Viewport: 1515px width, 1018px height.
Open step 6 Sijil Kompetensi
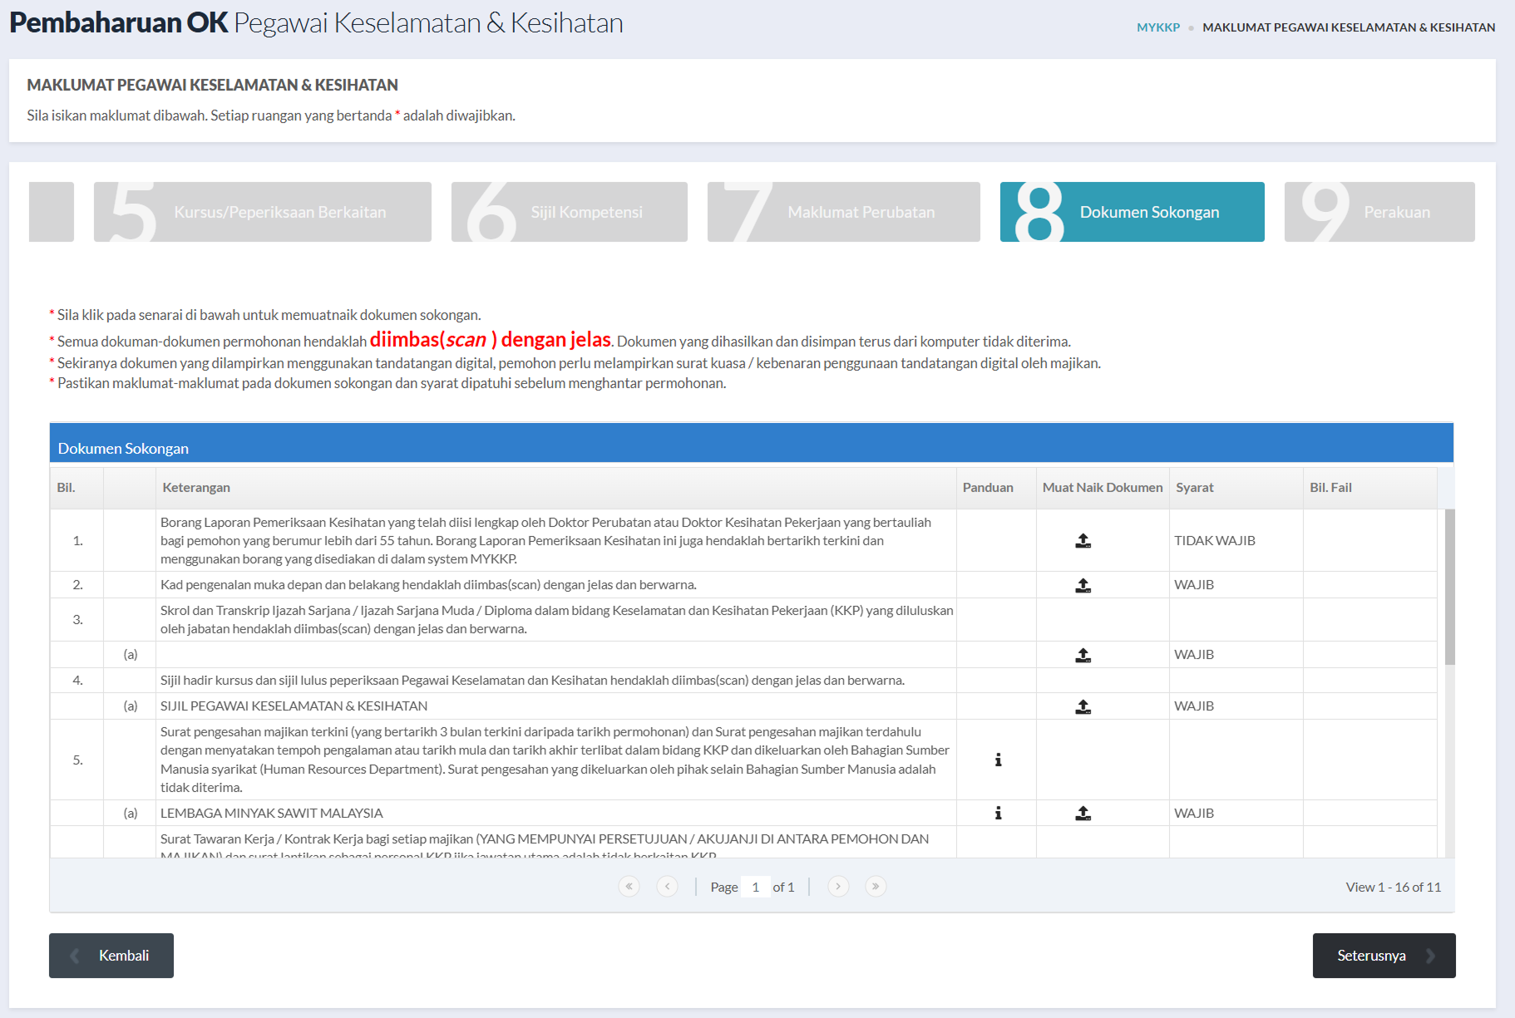pyautogui.click(x=570, y=212)
